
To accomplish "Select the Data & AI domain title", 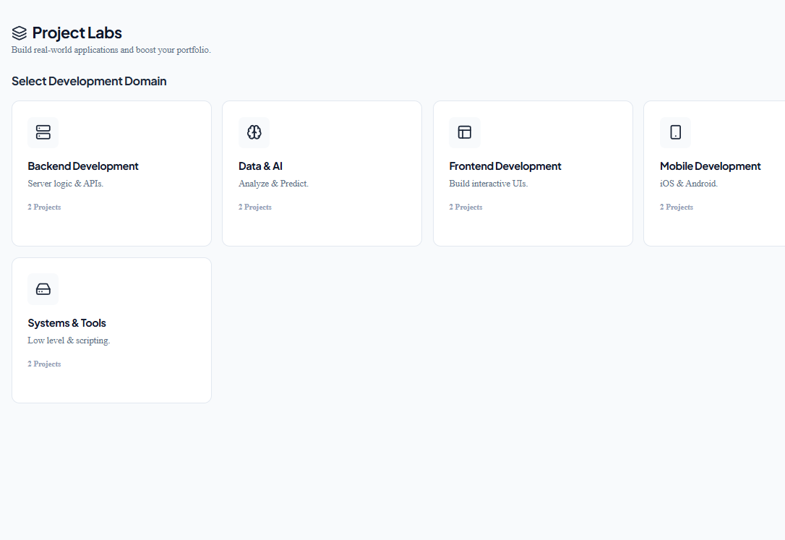I will 260,166.
